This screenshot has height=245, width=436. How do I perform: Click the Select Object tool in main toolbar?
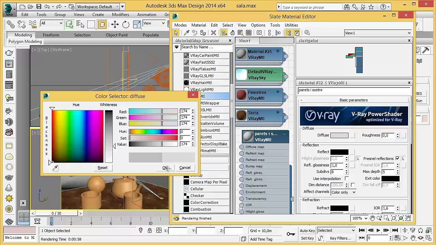coord(69,24)
